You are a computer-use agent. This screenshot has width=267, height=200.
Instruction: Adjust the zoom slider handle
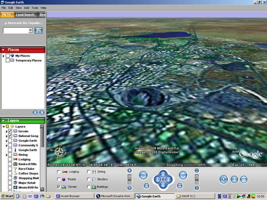point(129,179)
